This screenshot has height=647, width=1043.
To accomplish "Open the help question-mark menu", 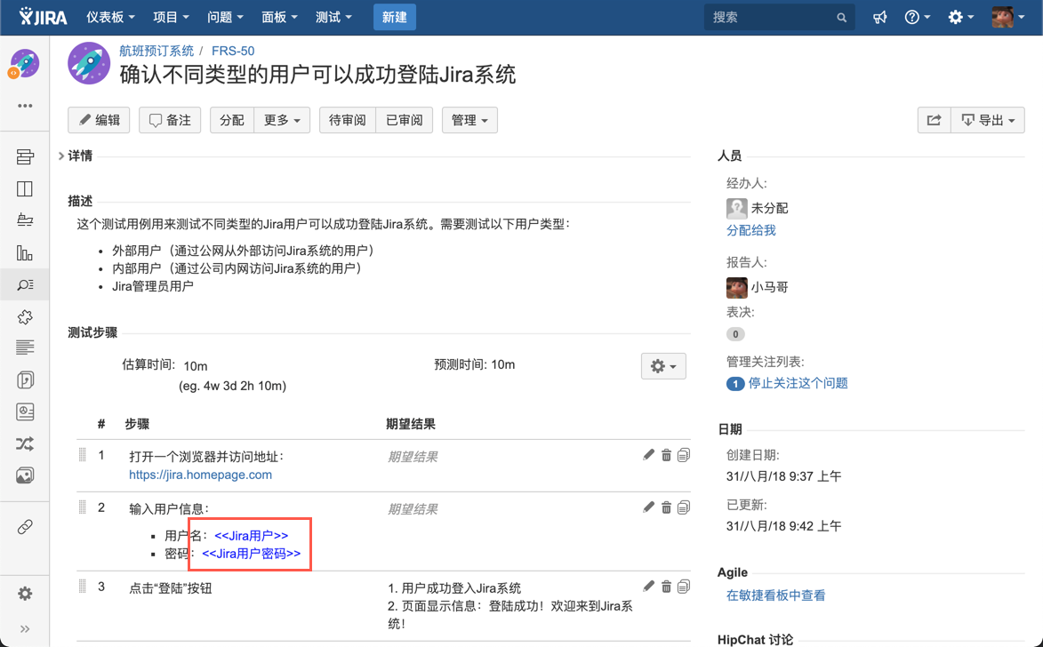I will (x=918, y=17).
